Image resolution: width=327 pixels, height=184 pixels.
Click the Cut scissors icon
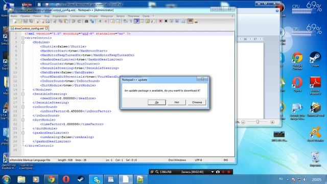click(55, 21)
